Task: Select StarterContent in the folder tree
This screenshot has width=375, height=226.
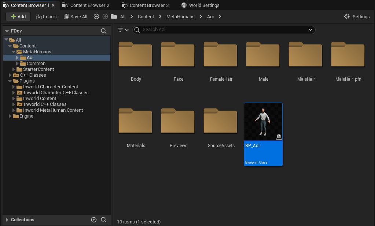Action: (x=38, y=69)
